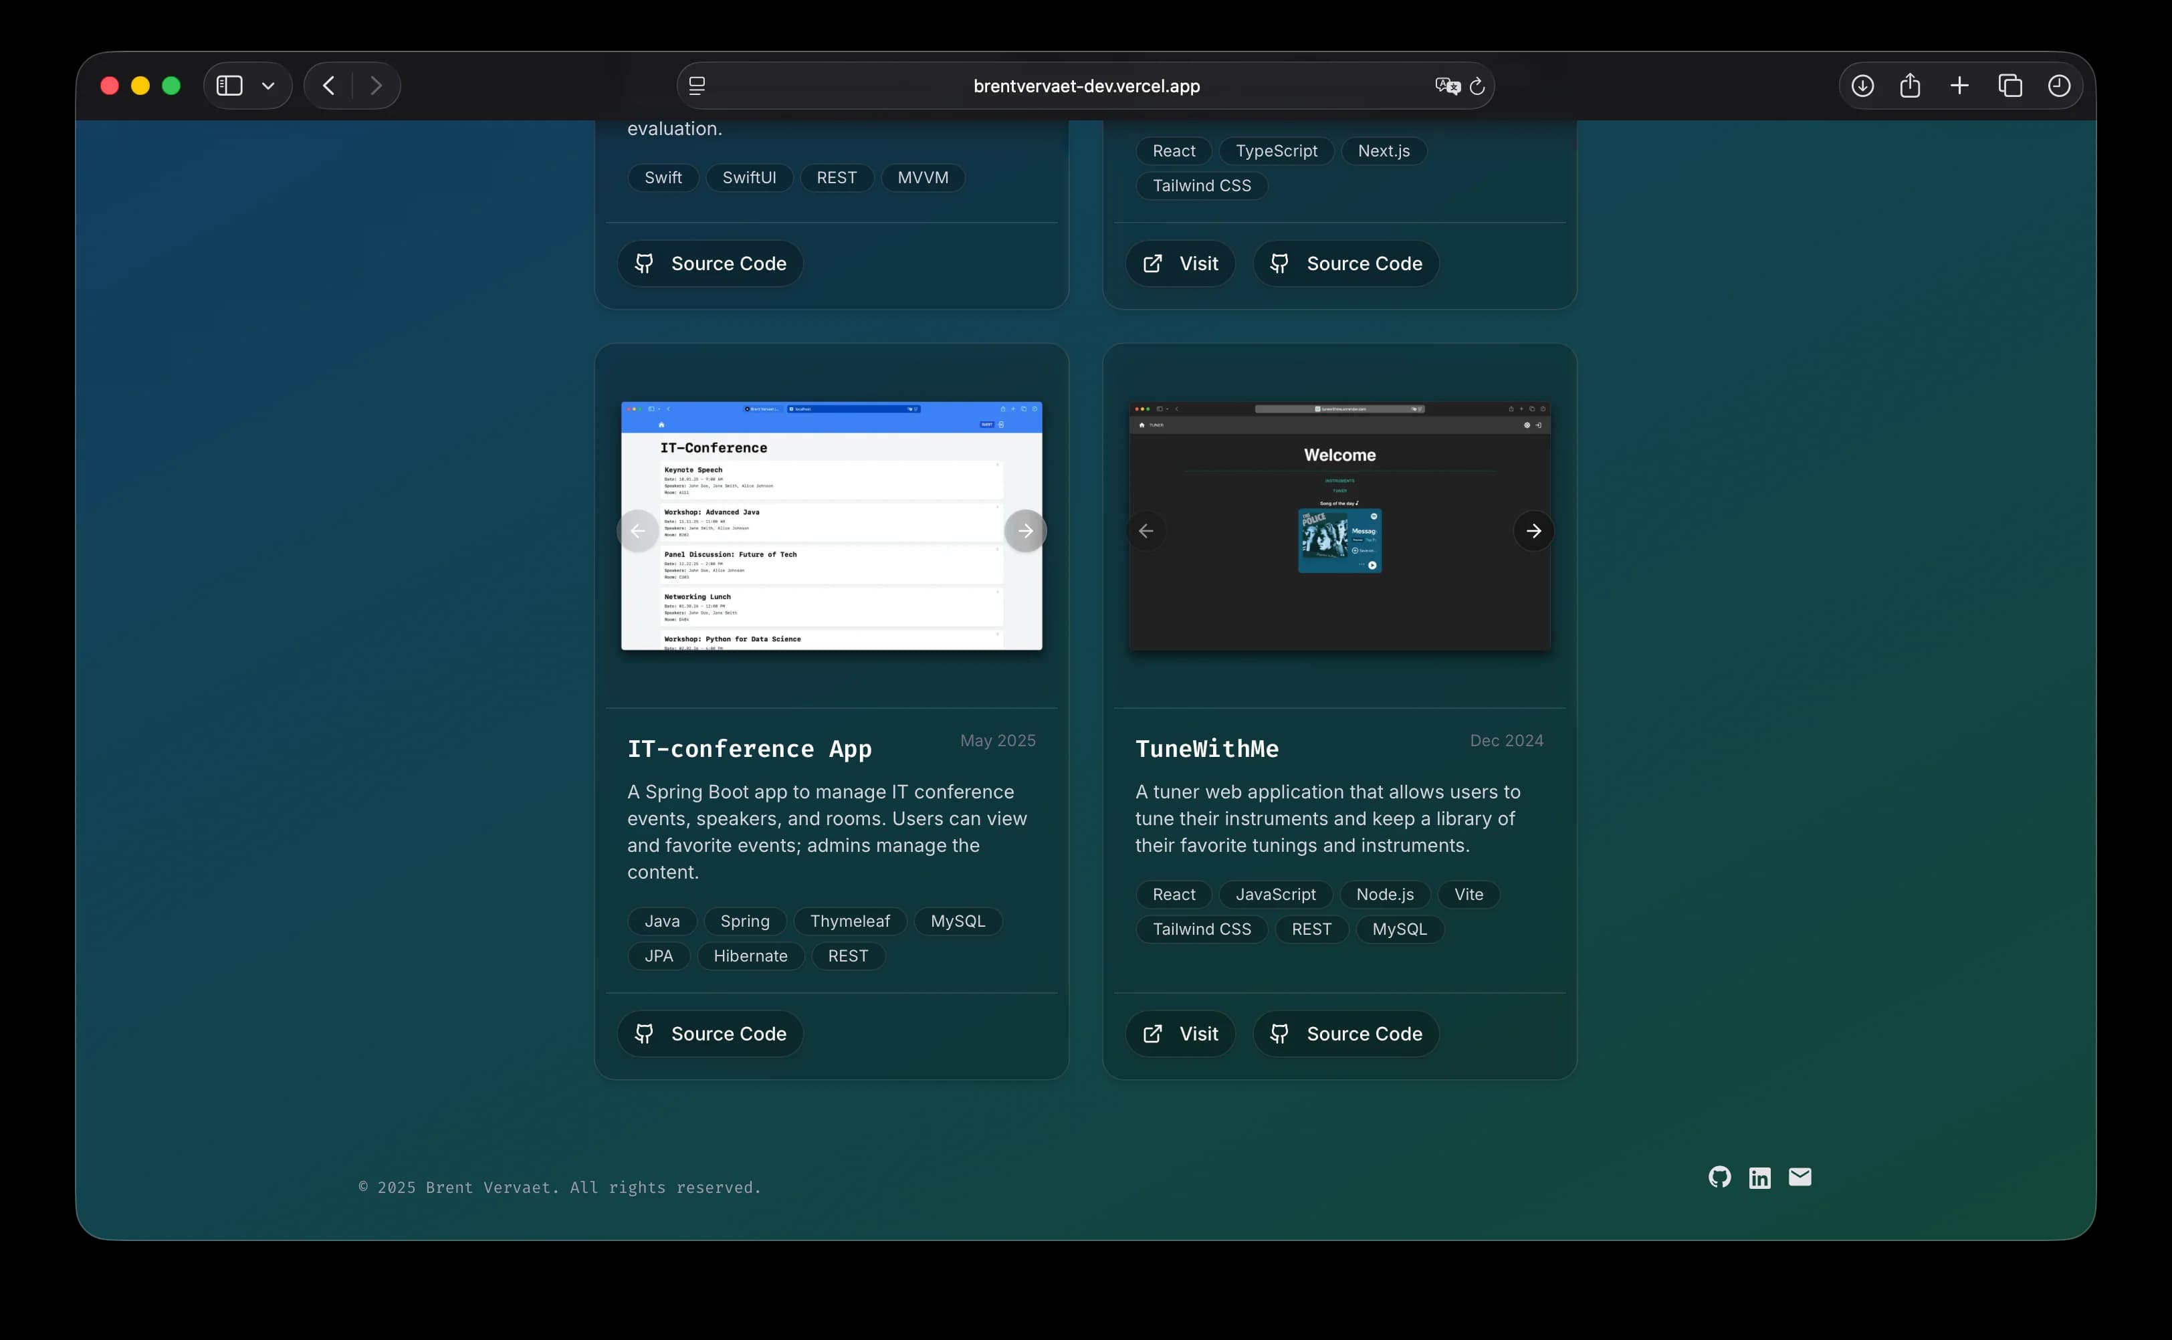Click the address bar URL field

point(1085,86)
